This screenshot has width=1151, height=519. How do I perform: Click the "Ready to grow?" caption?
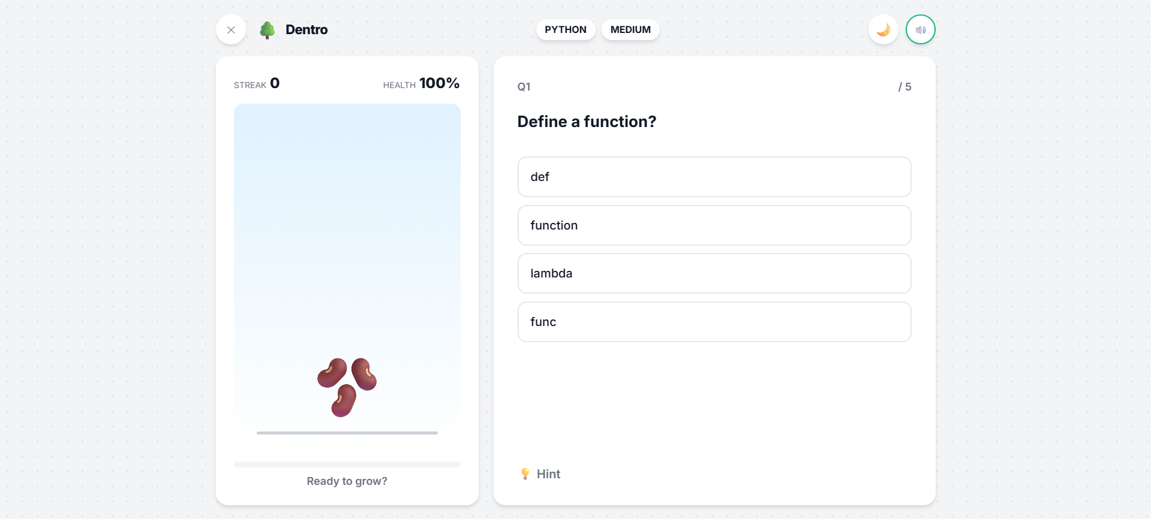pos(347,481)
